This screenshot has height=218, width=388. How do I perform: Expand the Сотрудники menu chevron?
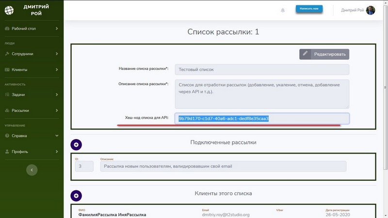point(57,54)
